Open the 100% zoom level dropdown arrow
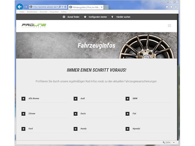 pos(174,142)
